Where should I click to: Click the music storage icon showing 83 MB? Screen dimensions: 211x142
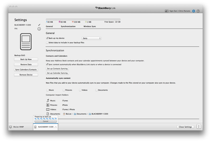(x=47, y=22)
